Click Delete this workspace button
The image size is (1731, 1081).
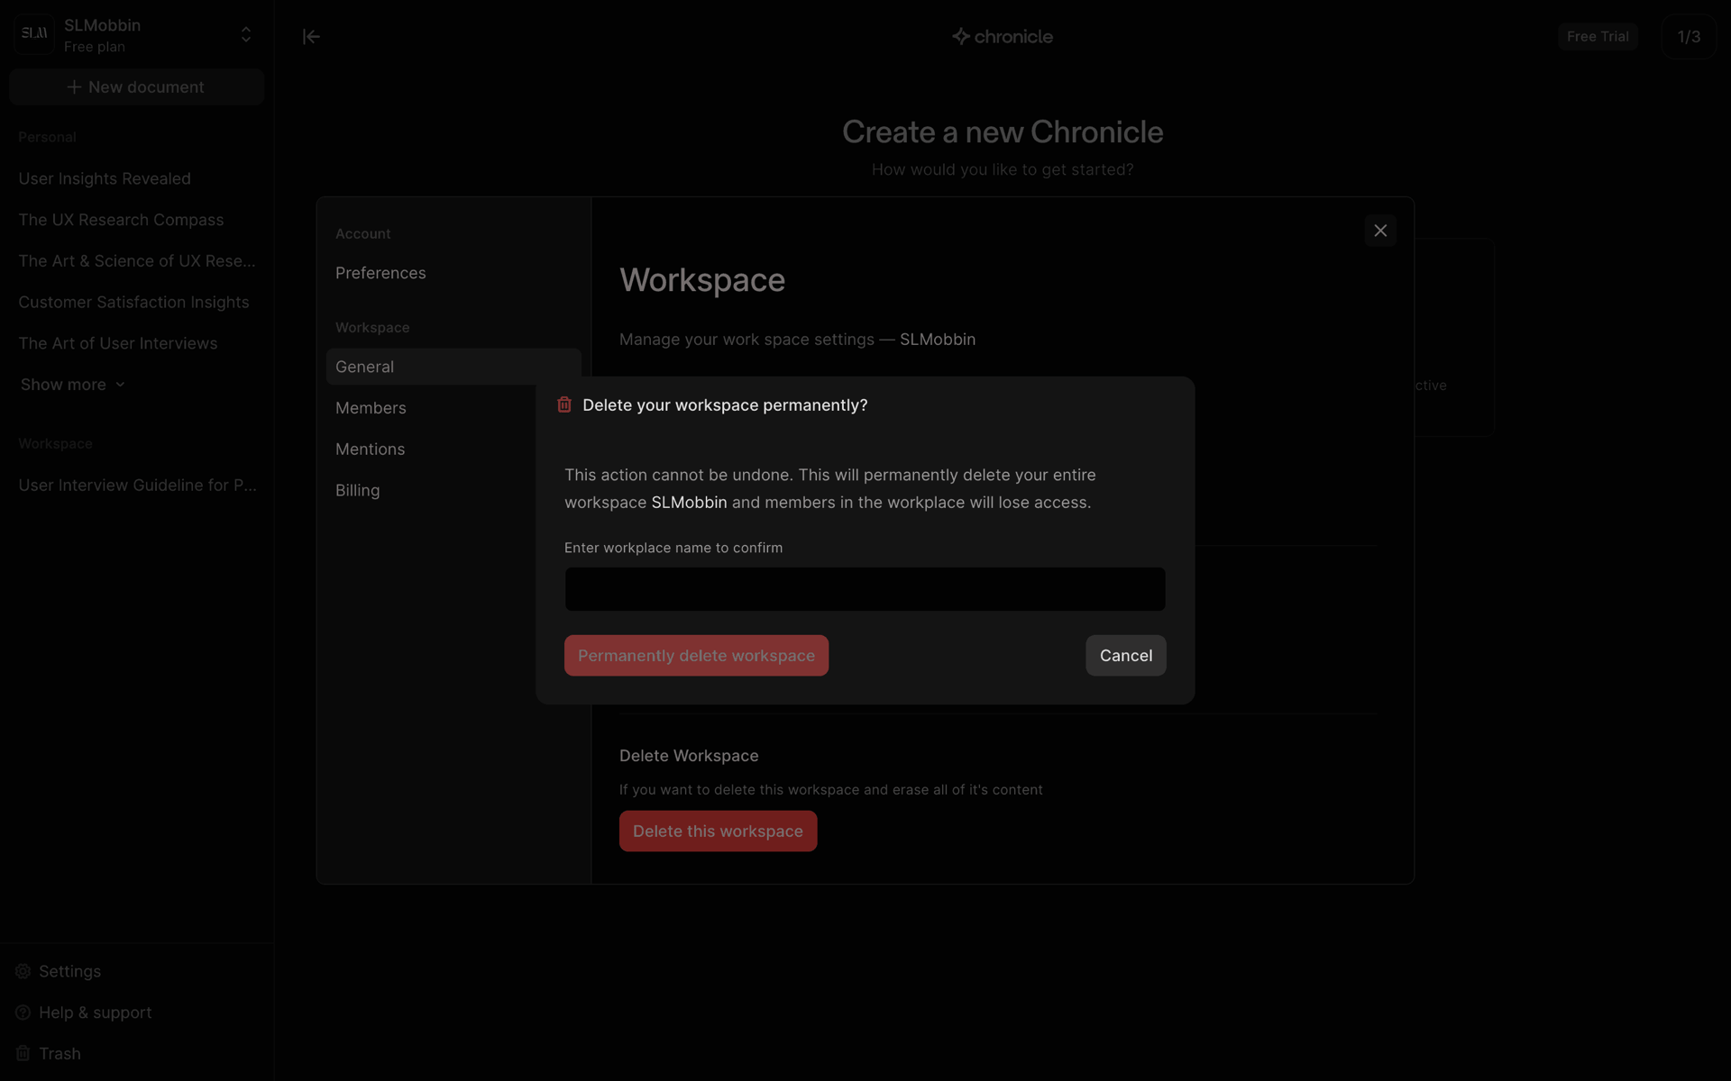point(718,831)
